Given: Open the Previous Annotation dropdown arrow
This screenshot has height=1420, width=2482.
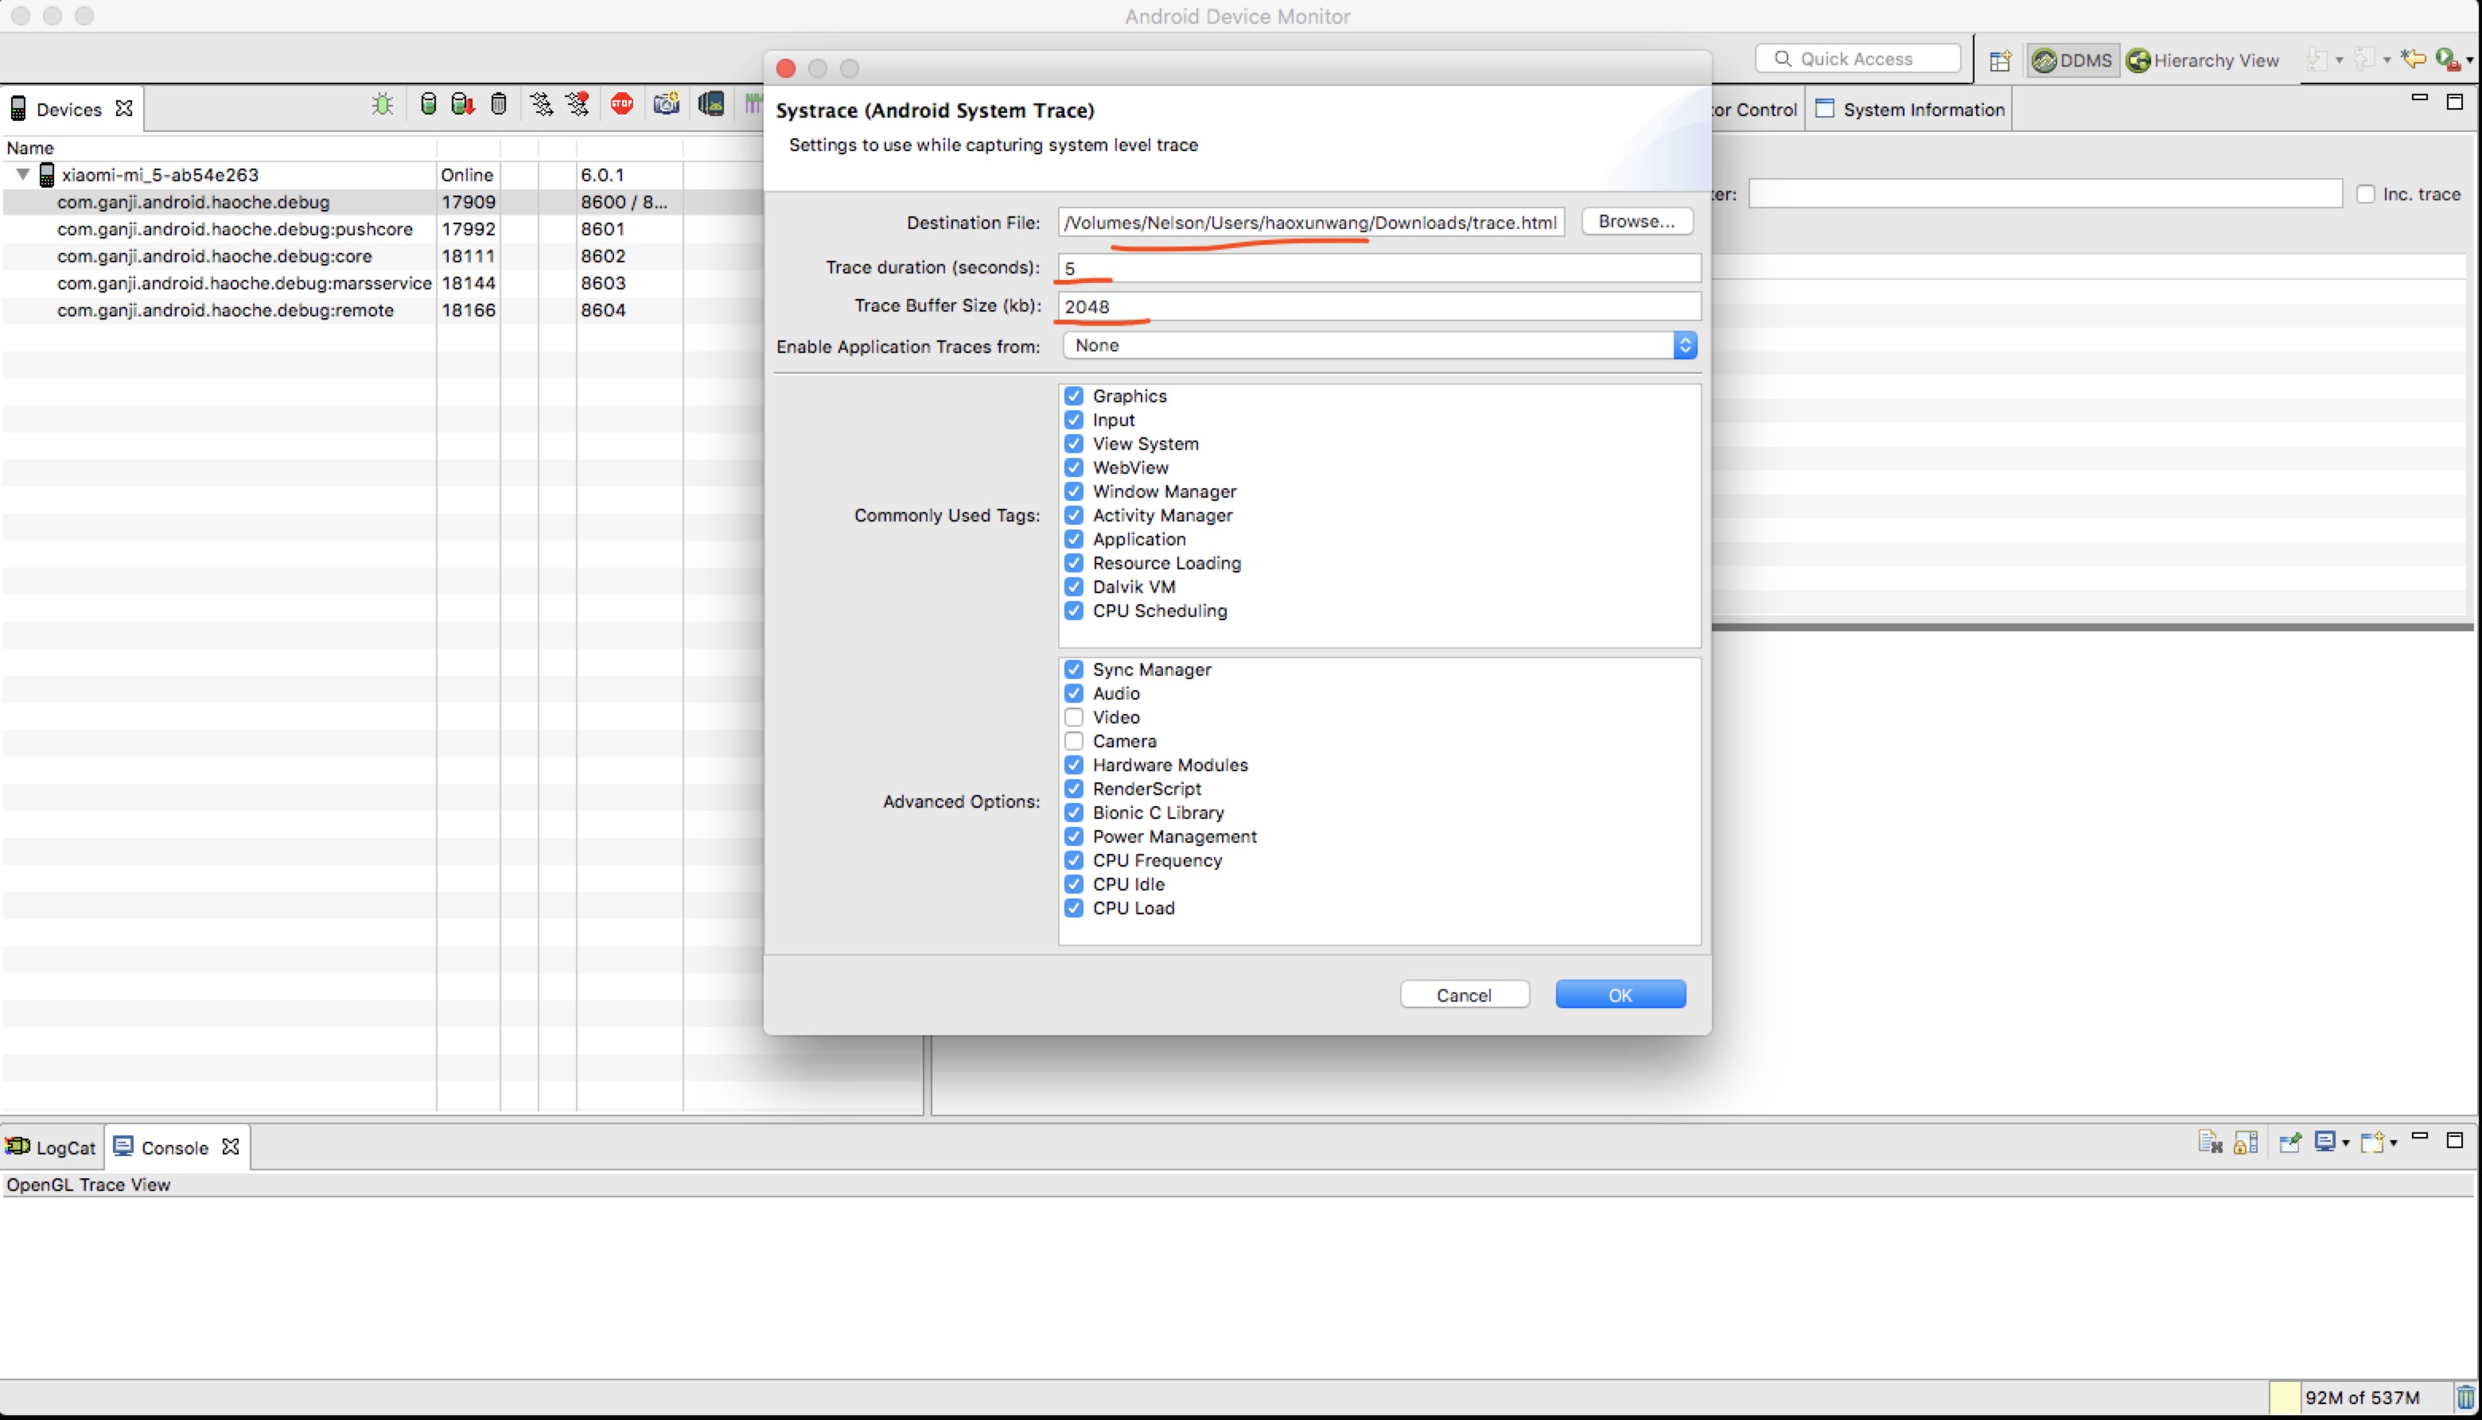Looking at the screenshot, I should [2387, 60].
